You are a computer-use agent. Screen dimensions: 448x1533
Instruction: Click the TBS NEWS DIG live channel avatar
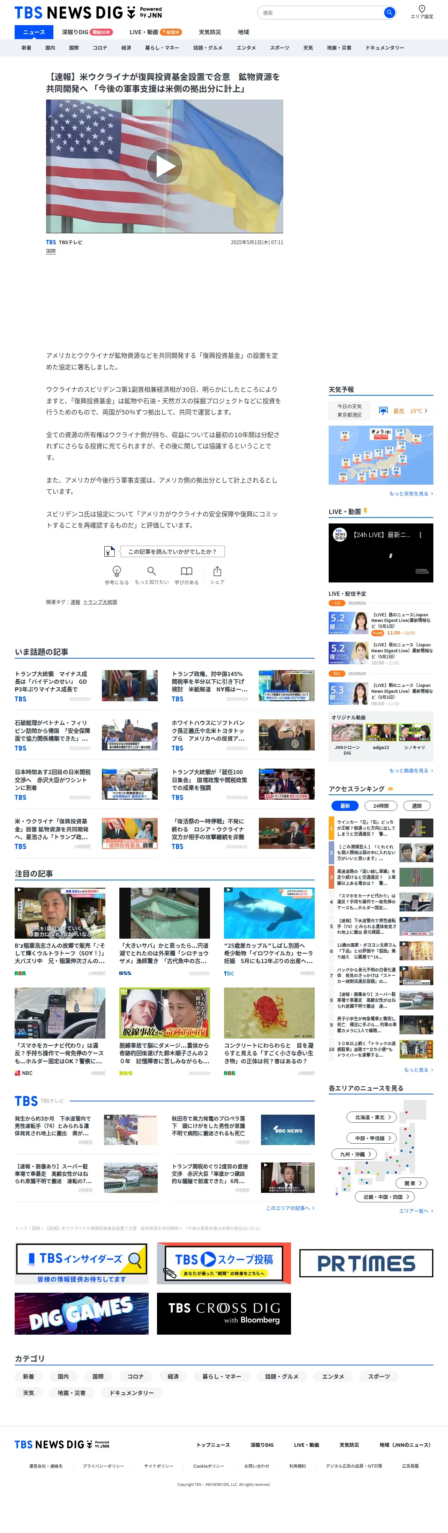point(339,535)
